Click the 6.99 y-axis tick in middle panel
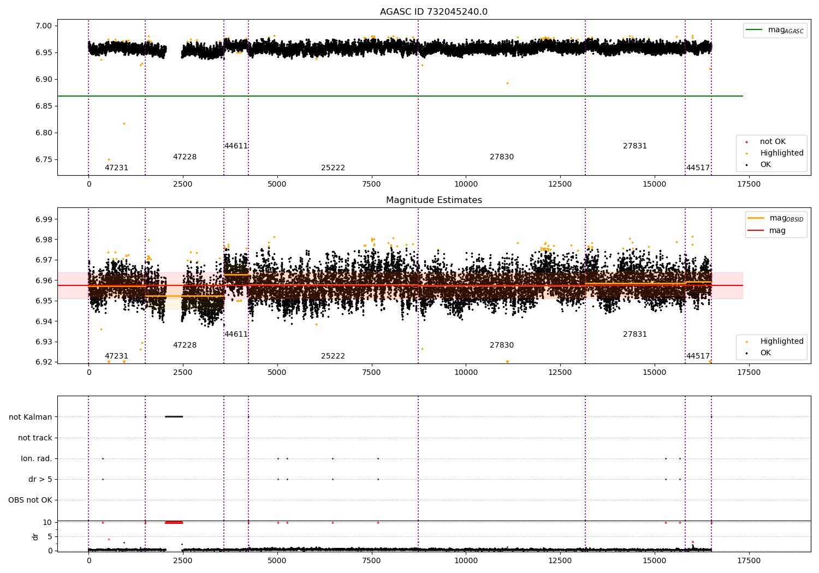The image size is (819, 573). click(x=43, y=220)
